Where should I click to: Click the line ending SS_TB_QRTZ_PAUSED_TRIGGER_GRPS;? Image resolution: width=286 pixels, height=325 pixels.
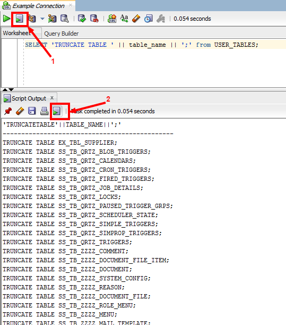[88, 206]
